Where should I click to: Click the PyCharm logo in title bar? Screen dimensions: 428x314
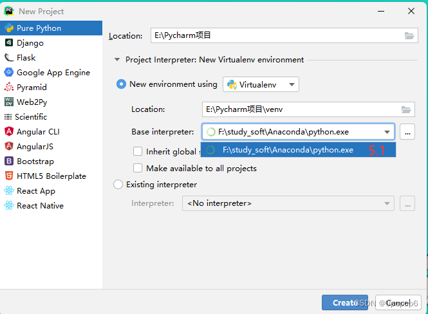pos(9,11)
